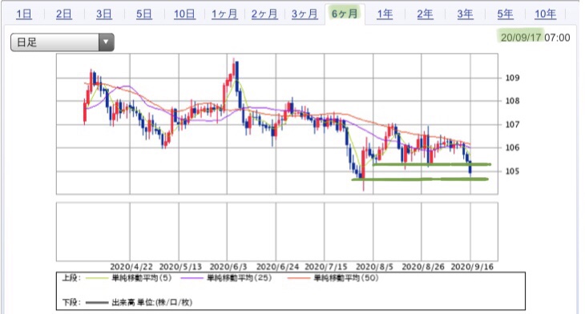Click the 2020/9/16 date label
Viewport: 585px width, 314px height.
(472, 267)
